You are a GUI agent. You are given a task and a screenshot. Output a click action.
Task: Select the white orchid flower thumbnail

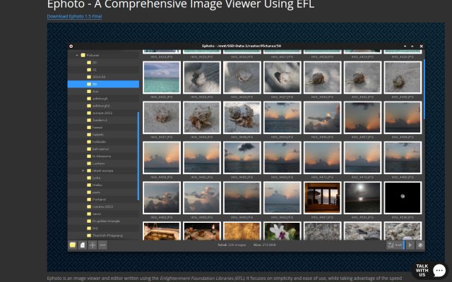coord(282,231)
